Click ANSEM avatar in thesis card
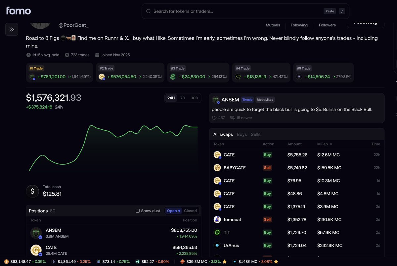 coord(216,100)
